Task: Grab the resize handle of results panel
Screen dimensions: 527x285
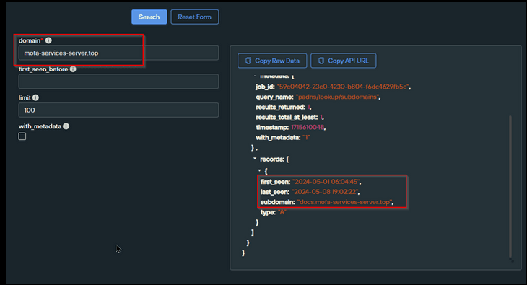Action: [512, 260]
